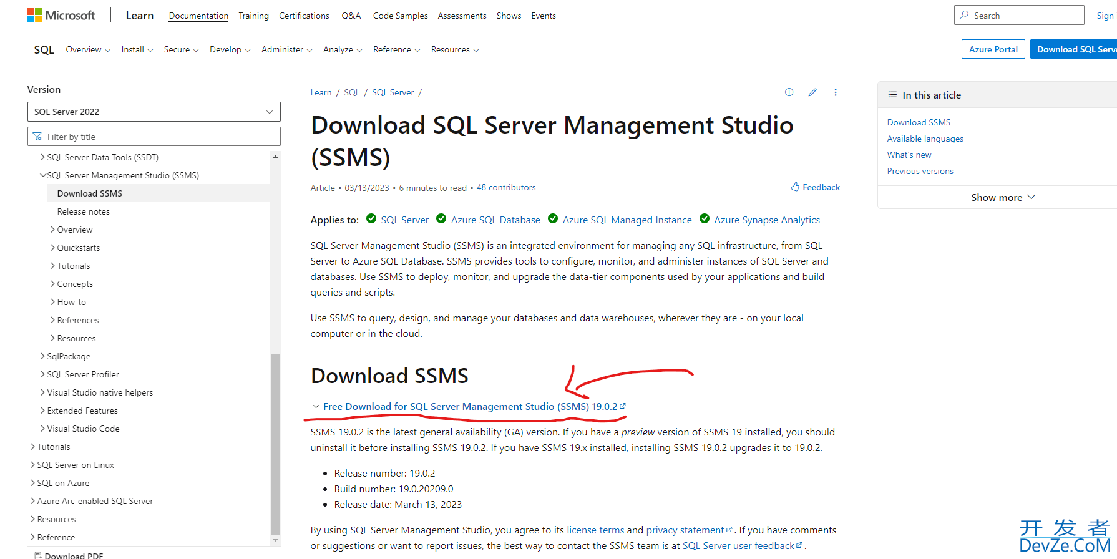
Task: Expand the SqlPackage tree node
Action: [x=42, y=356]
